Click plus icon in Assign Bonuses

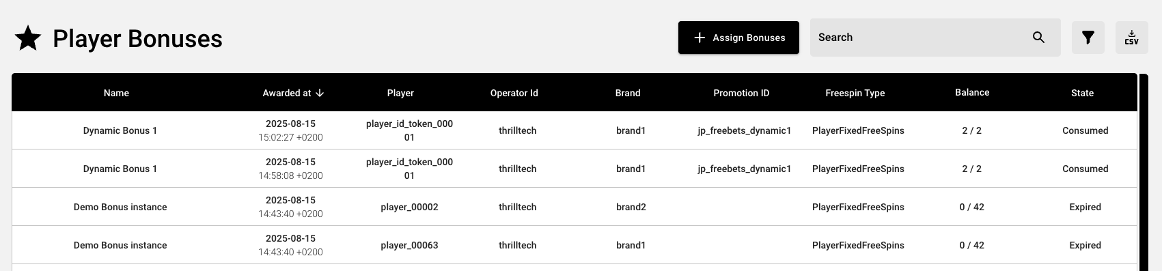tap(700, 38)
